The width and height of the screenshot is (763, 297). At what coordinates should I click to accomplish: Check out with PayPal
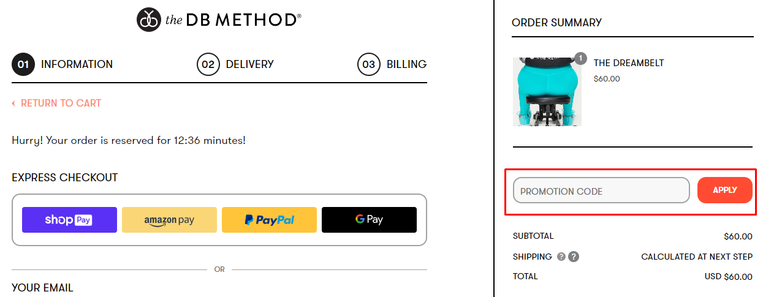[269, 220]
